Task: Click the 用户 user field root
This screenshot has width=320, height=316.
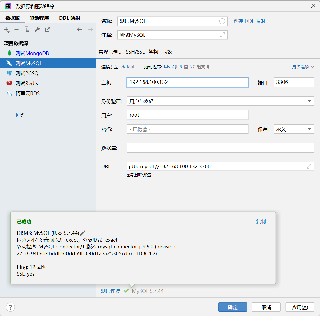Action: pos(188,115)
